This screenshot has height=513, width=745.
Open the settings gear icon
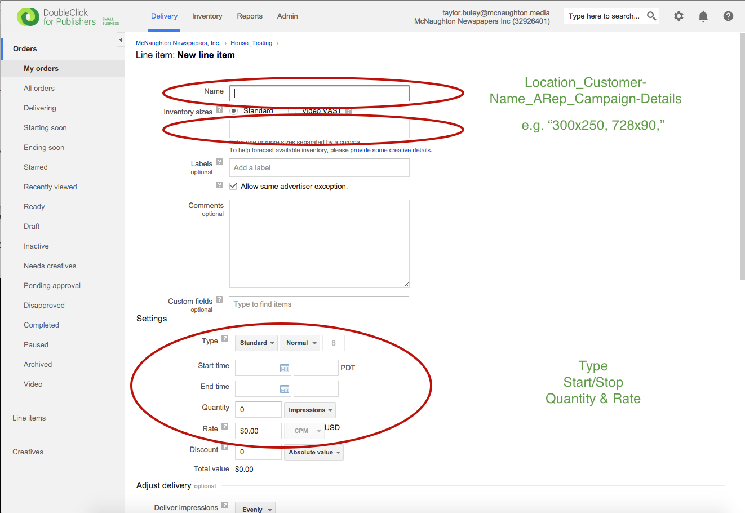coord(679,16)
